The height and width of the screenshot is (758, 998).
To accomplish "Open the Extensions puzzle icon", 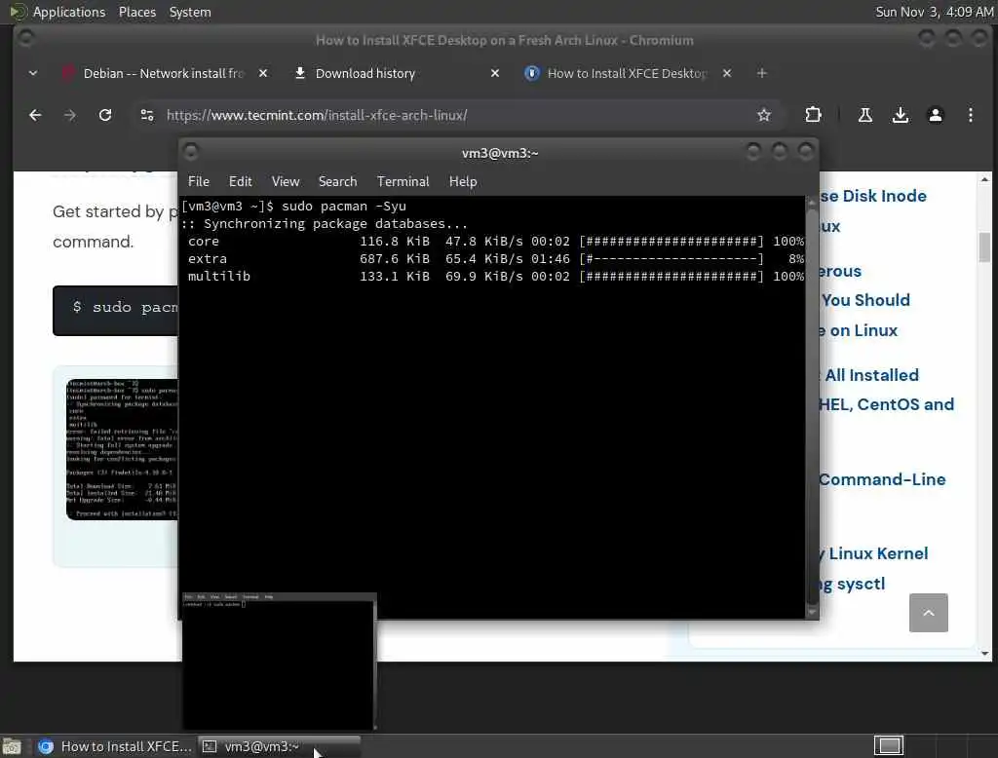I will (x=813, y=115).
